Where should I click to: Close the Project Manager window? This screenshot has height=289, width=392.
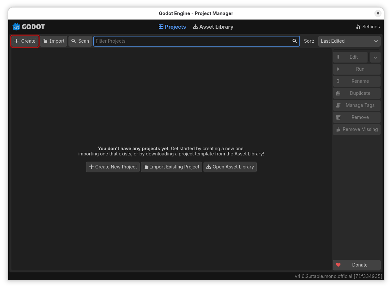click(x=378, y=13)
